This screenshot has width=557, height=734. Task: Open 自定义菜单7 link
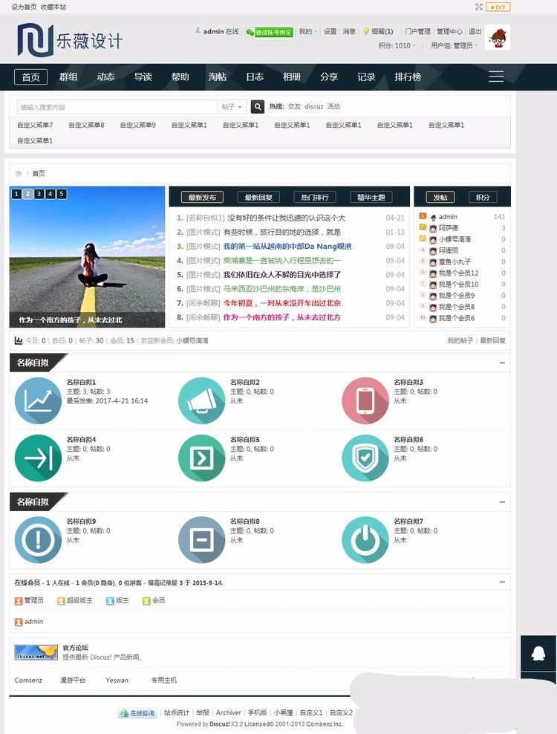click(35, 125)
